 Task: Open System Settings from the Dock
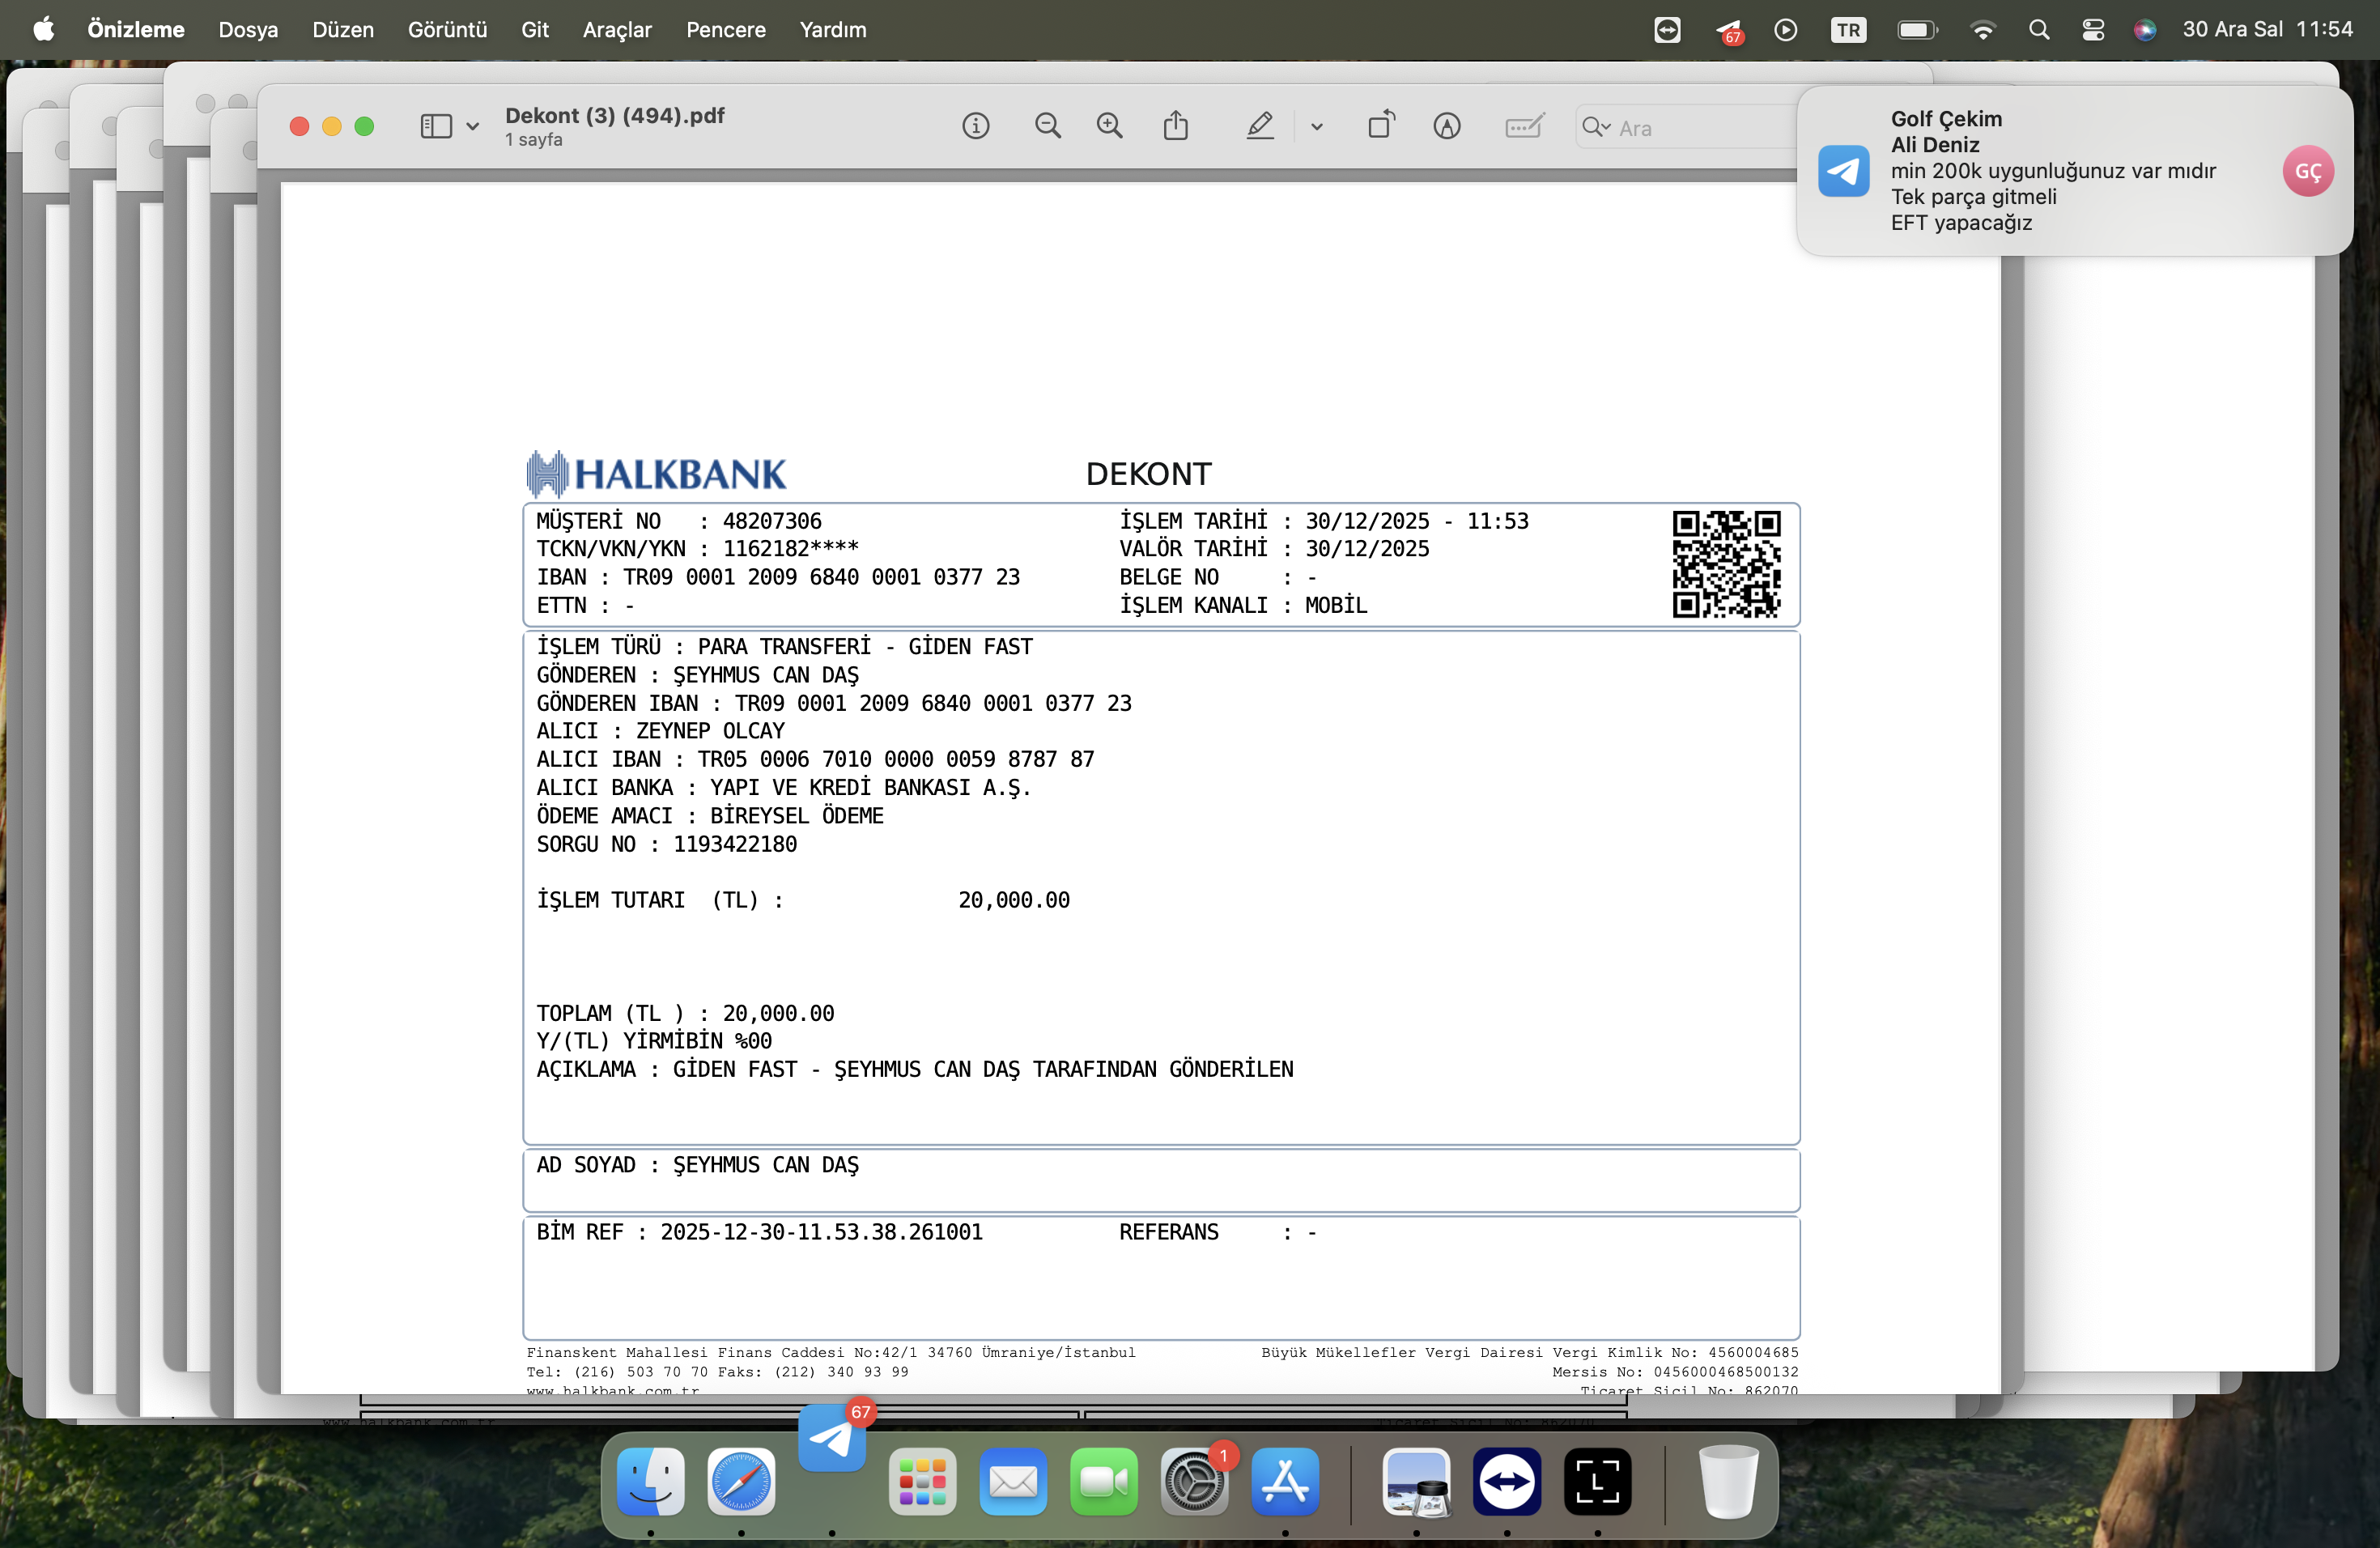[x=1194, y=1481]
